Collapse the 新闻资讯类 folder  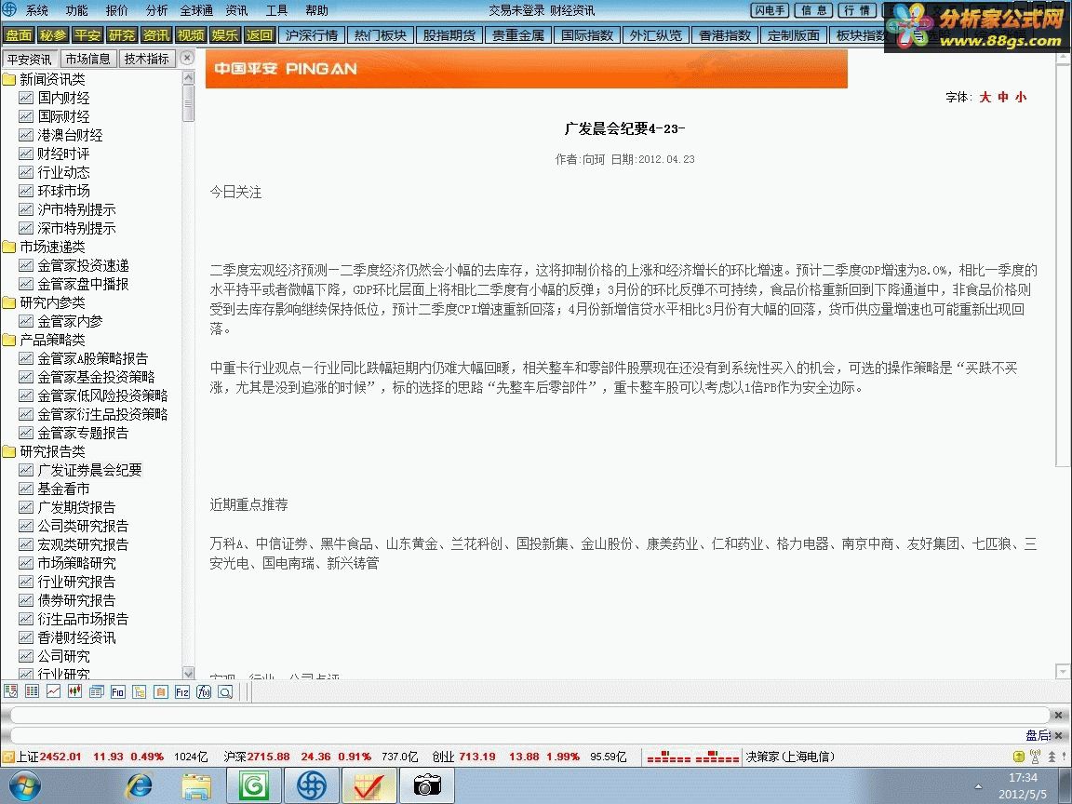9,79
